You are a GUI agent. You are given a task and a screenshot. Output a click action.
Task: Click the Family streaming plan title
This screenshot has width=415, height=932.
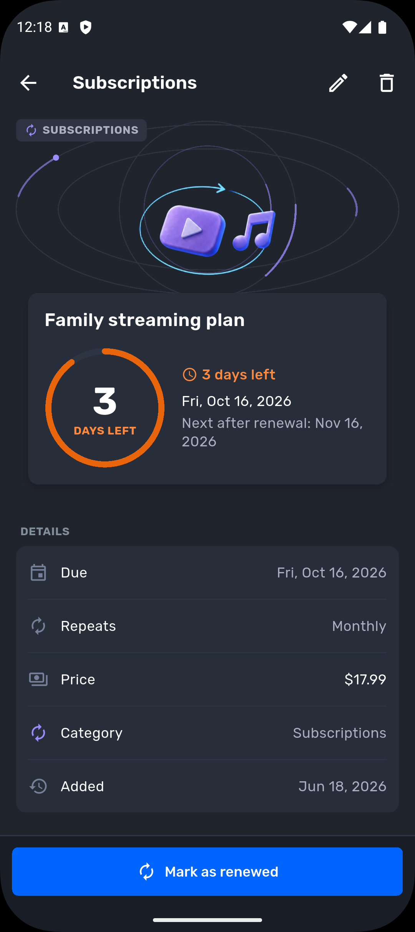144,320
